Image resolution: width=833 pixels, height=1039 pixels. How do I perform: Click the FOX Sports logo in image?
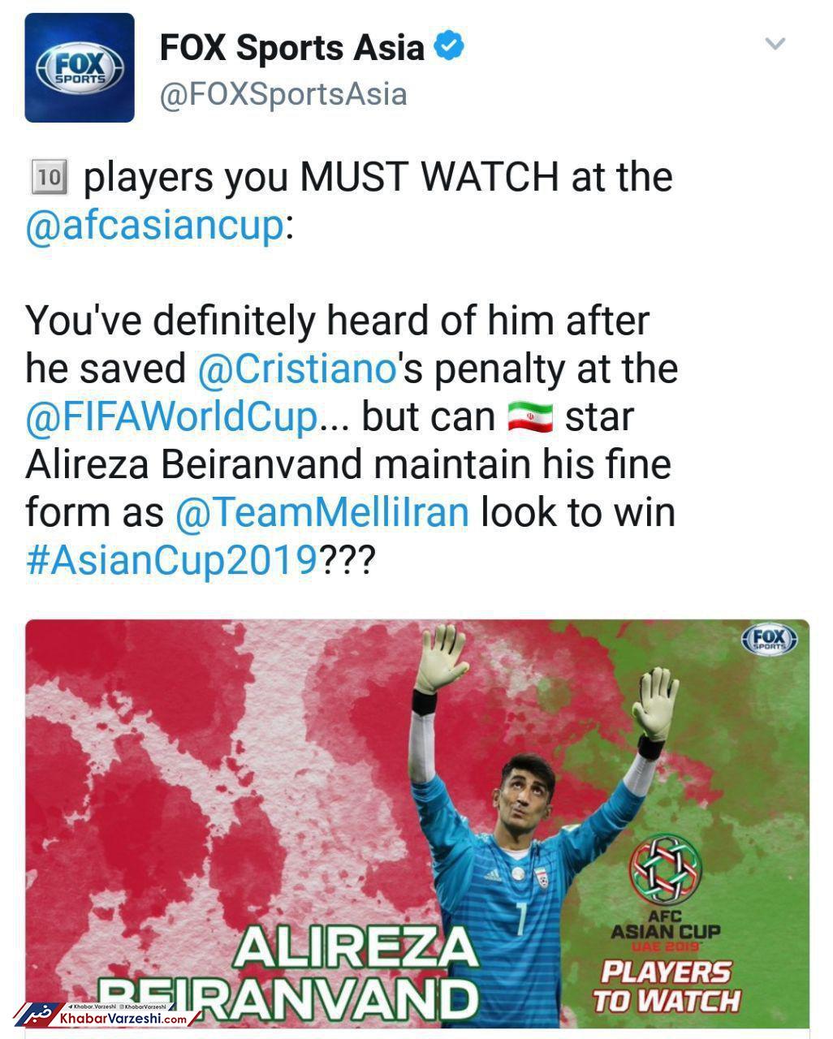point(767,640)
